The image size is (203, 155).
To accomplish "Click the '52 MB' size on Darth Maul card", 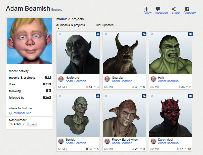I will 155,149.
